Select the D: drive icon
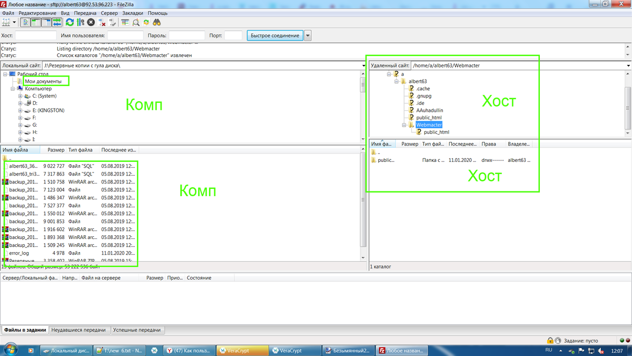 (27, 103)
